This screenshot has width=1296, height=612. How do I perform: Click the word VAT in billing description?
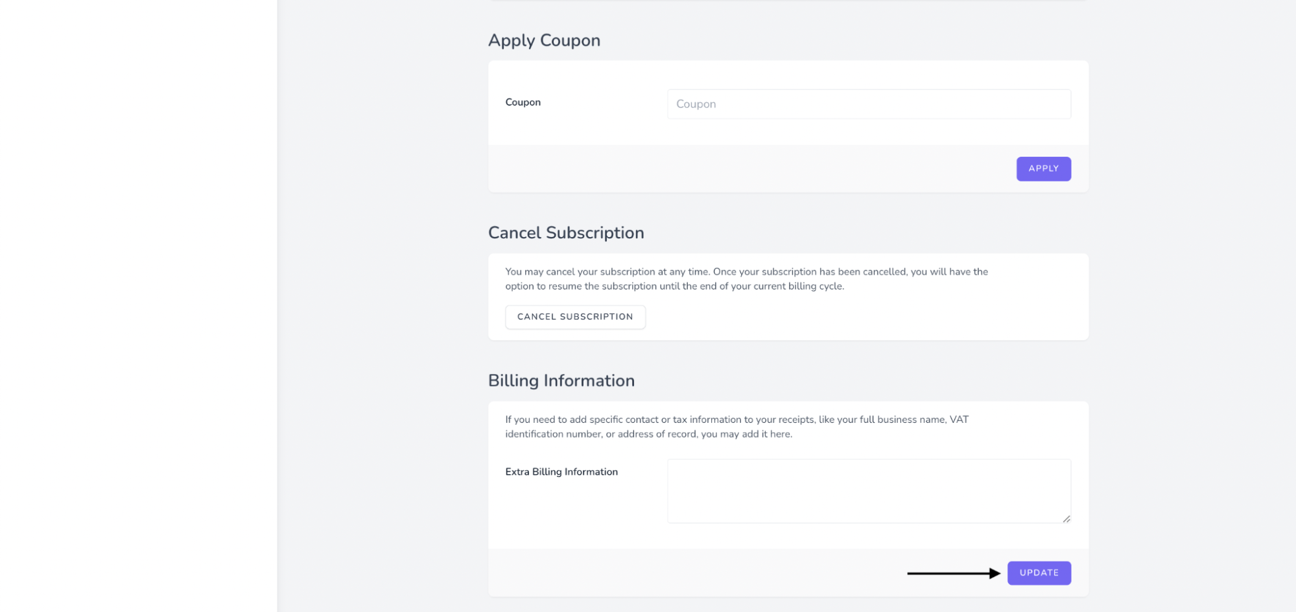click(x=959, y=420)
